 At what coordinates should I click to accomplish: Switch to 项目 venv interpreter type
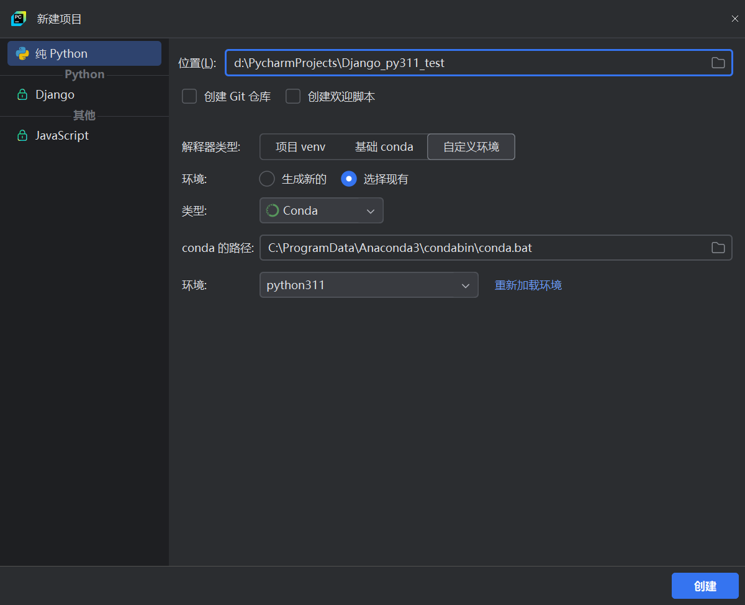click(300, 147)
